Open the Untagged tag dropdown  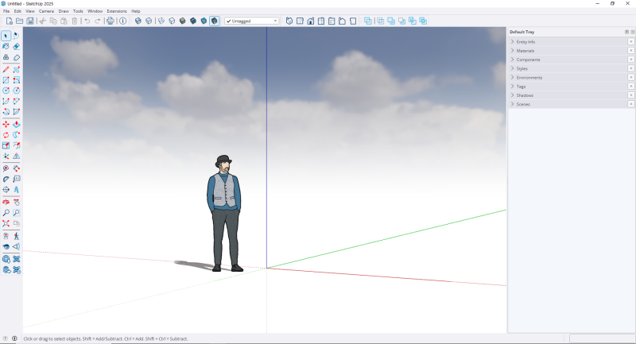coord(252,21)
